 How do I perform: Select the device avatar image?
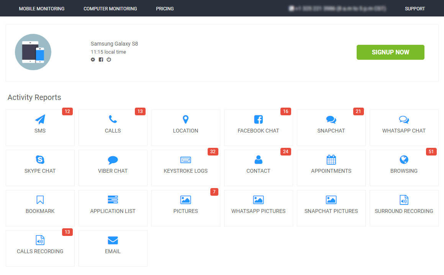(x=33, y=52)
